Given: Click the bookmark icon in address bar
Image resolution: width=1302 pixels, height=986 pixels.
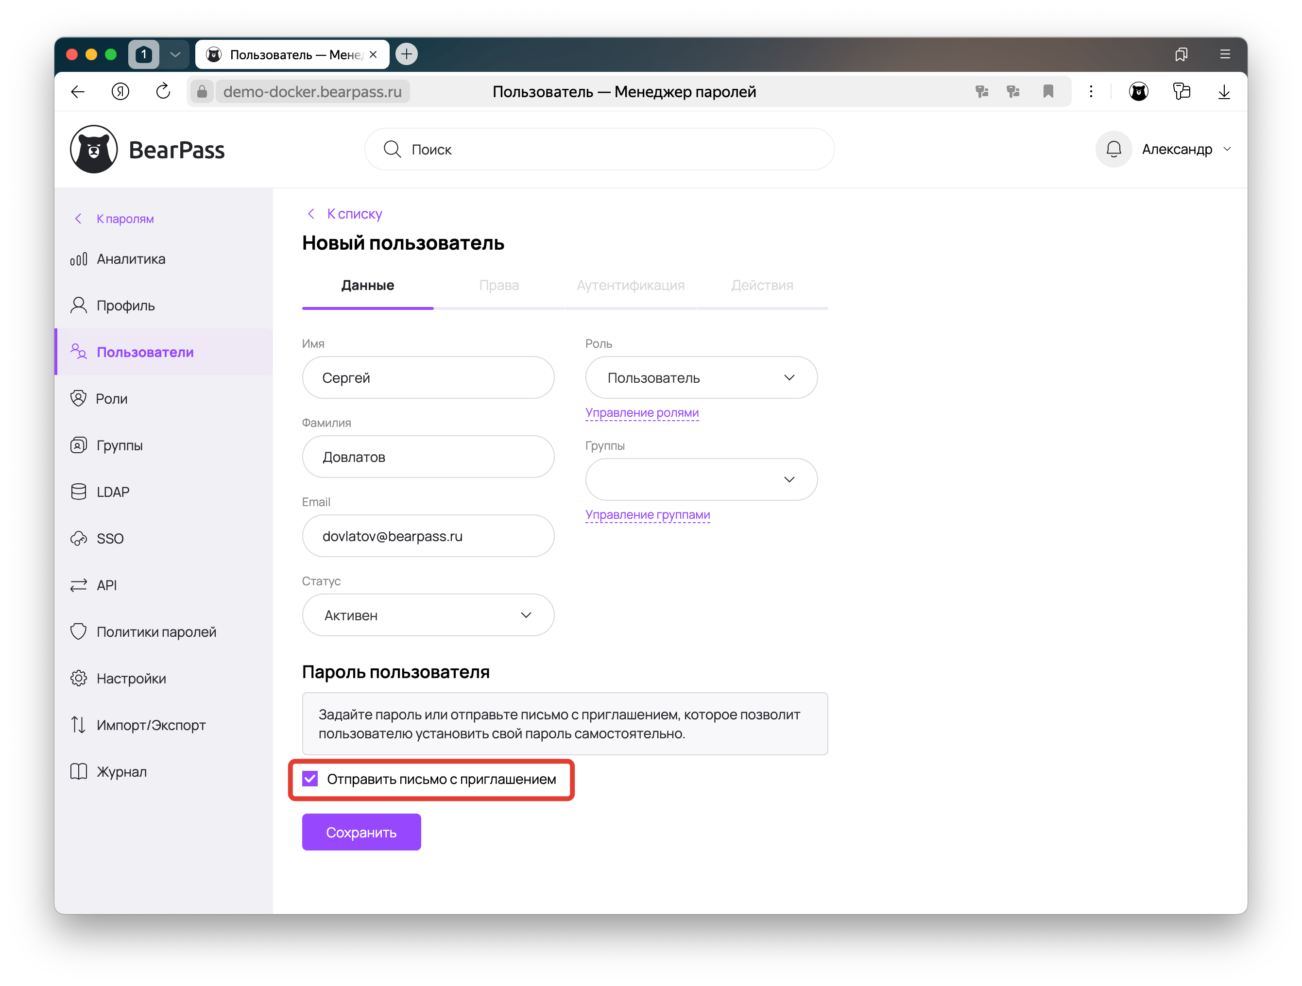Looking at the screenshot, I should tap(1048, 92).
